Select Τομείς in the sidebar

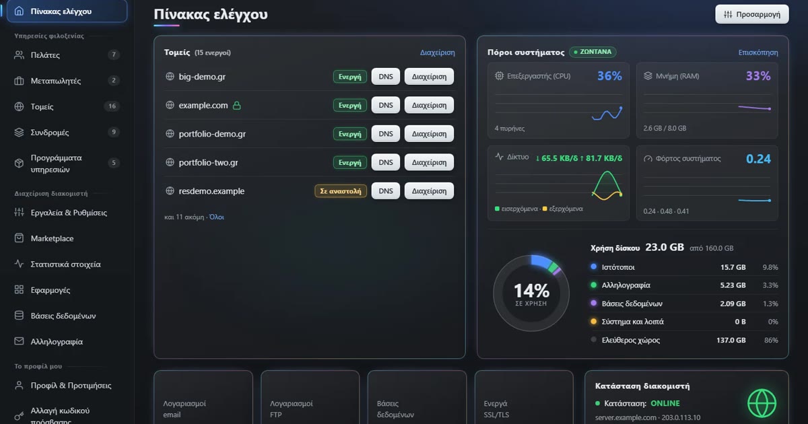67,106
